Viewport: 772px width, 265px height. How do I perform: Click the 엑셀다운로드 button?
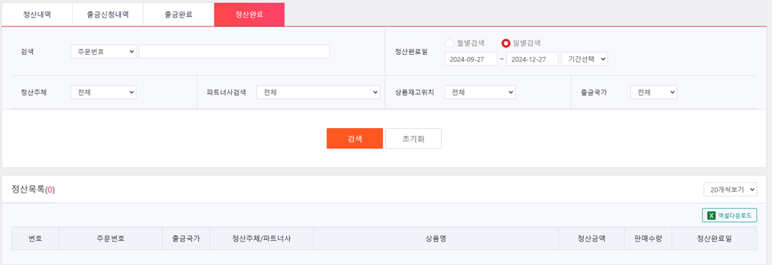click(729, 215)
